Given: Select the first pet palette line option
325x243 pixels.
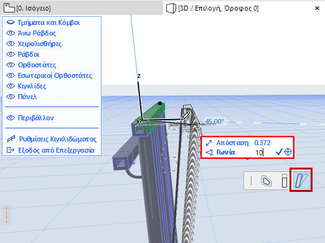Looking at the screenshot, I should pos(251,181).
